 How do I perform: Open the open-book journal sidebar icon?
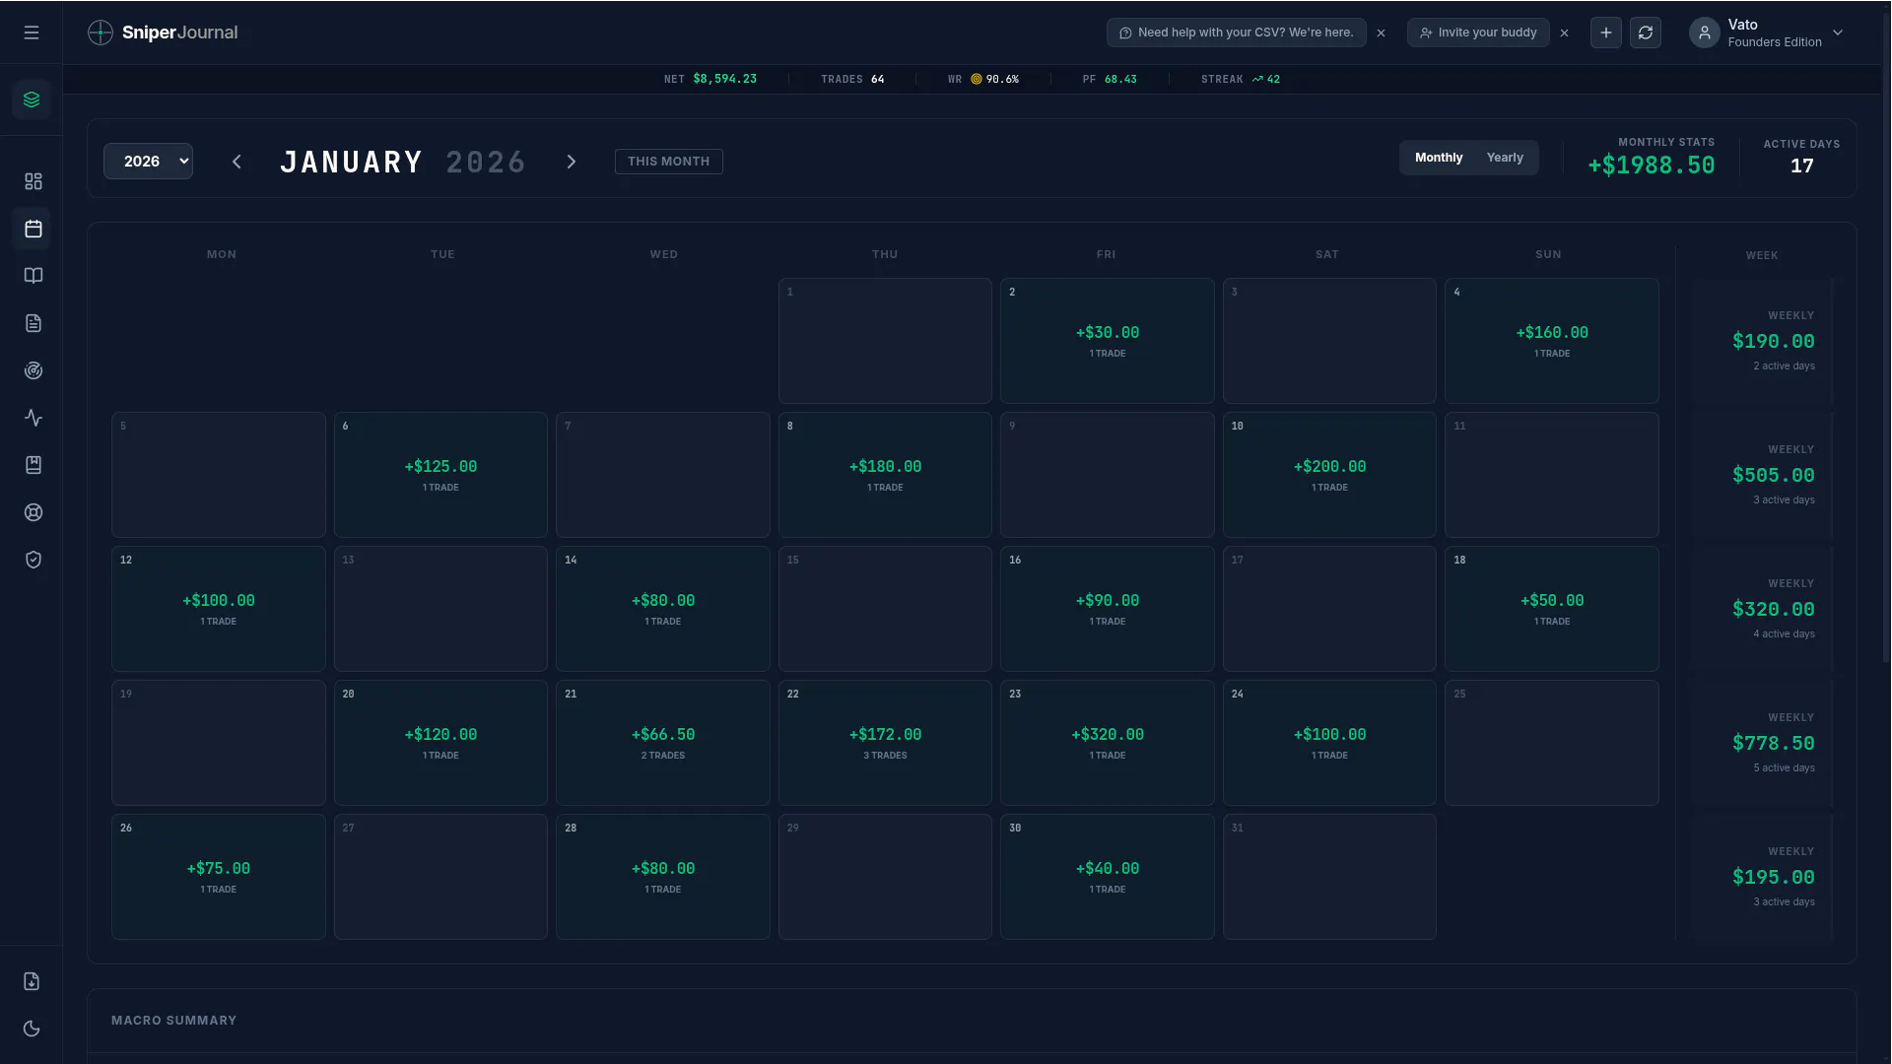(34, 276)
